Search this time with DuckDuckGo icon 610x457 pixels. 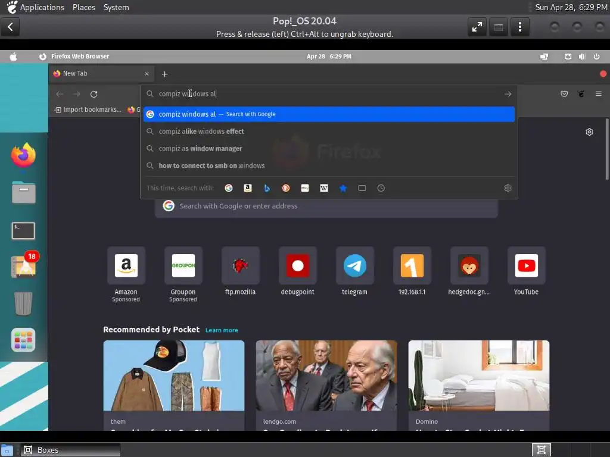(x=286, y=188)
